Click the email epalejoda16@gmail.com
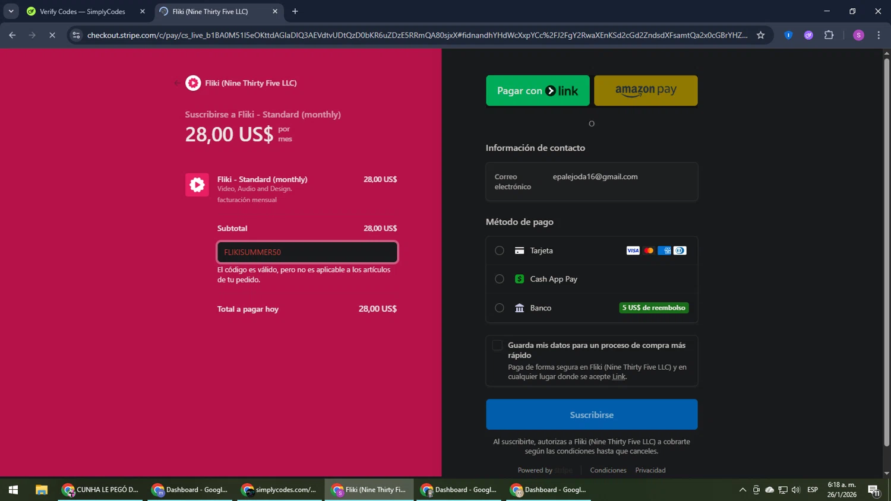Screen dimensions: 891x501 coord(595,177)
